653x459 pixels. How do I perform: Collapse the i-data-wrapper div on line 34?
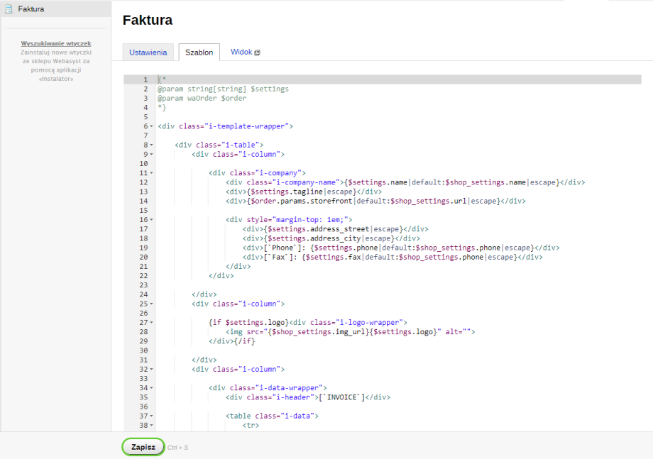[152, 388]
